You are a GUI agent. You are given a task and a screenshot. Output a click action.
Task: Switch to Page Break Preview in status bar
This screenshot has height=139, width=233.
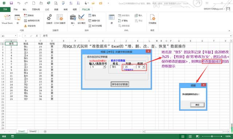point(197,136)
